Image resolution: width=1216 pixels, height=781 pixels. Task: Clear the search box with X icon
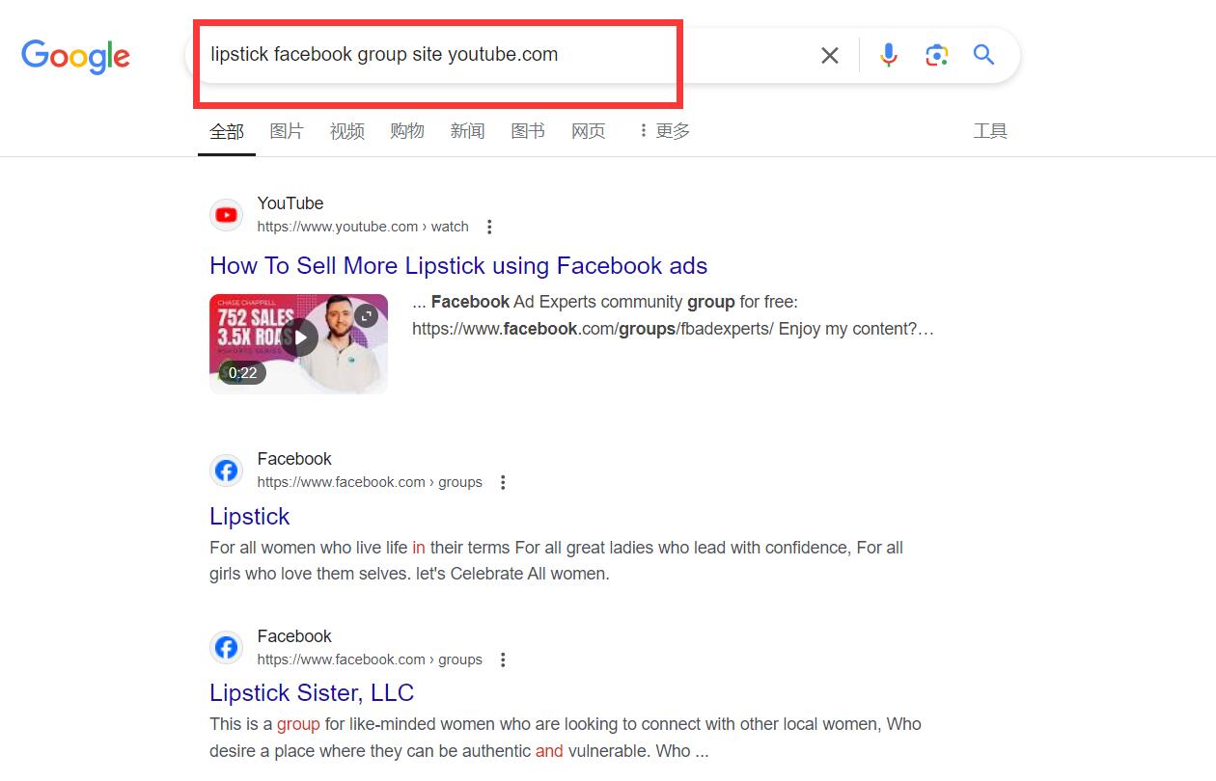(x=830, y=56)
